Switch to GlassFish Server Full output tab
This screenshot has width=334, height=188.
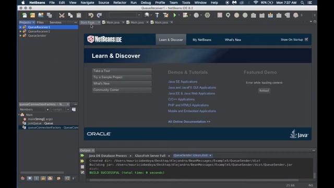(150, 156)
